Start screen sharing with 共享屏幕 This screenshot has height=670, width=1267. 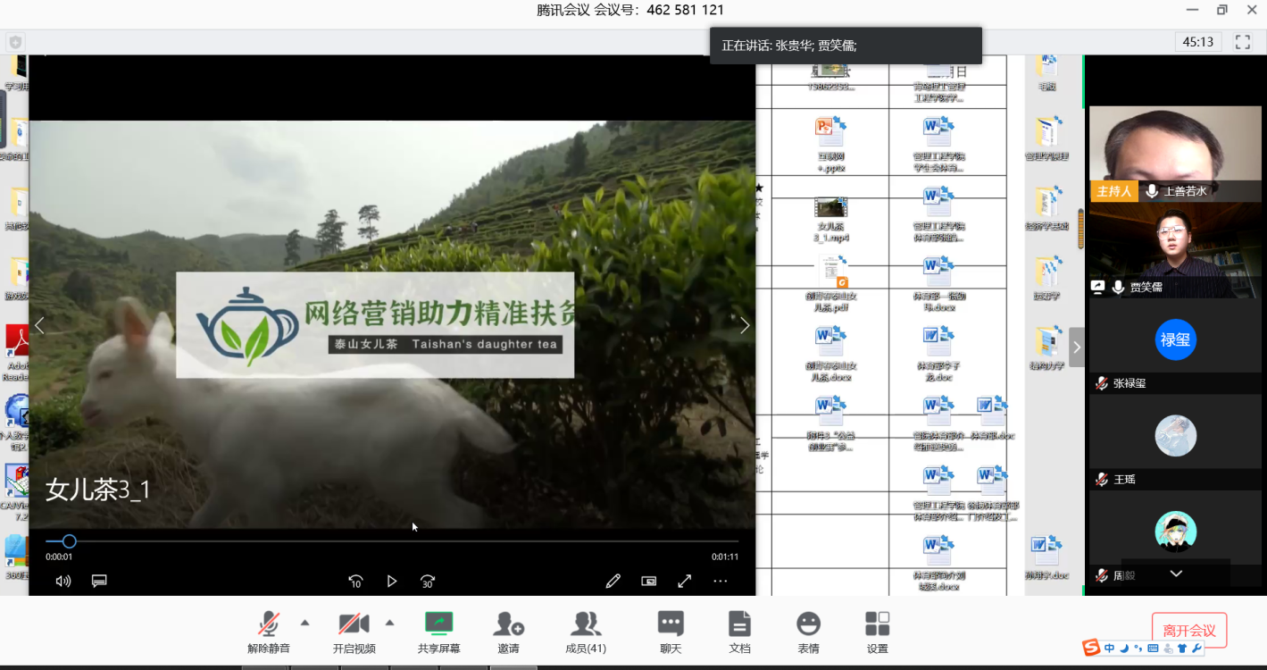click(x=438, y=631)
